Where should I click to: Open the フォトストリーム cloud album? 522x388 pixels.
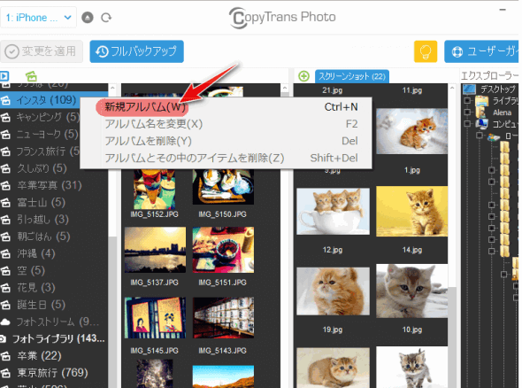(58, 322)
